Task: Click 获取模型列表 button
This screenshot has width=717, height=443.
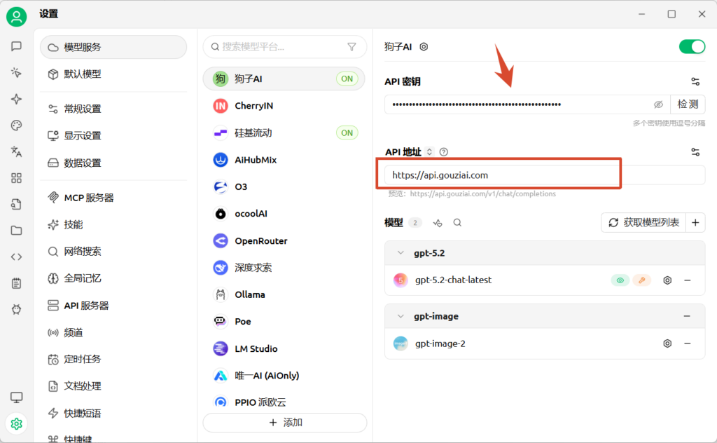Action: tap(643, 222)
